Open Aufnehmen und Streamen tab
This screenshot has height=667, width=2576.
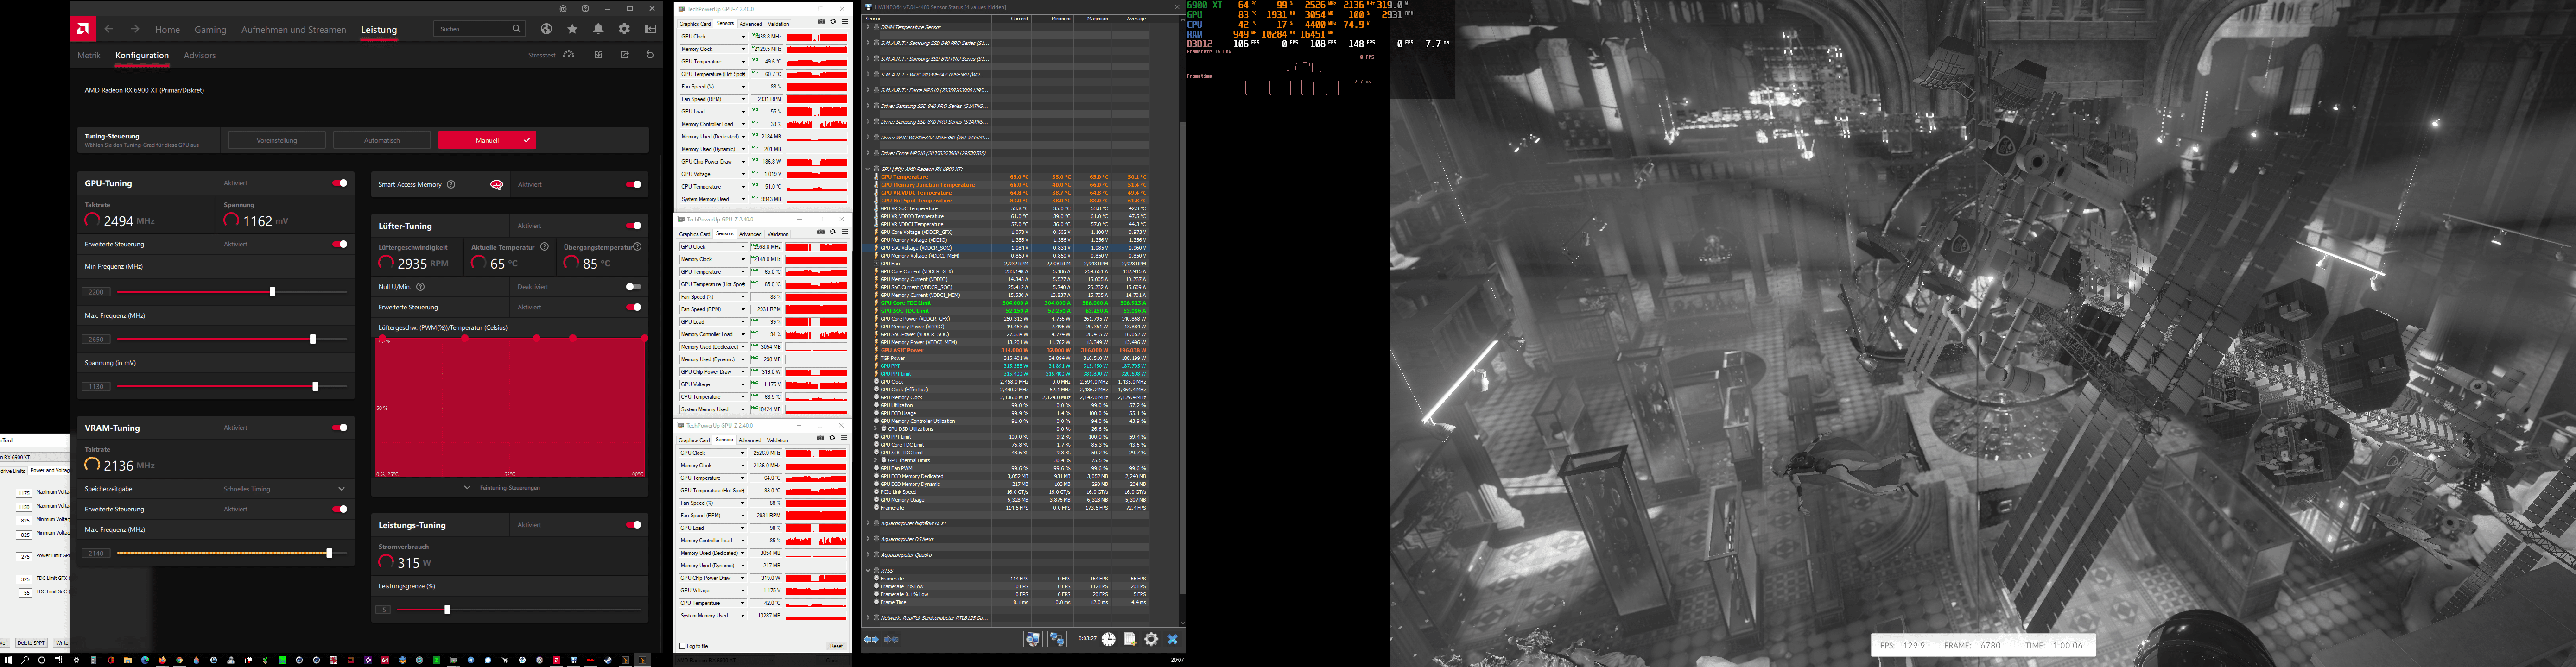294,30
